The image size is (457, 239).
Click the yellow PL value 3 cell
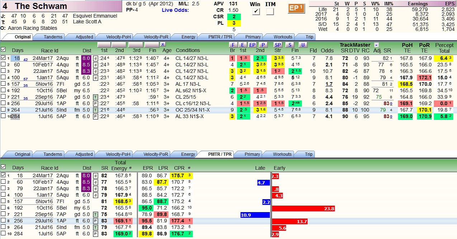234,23
